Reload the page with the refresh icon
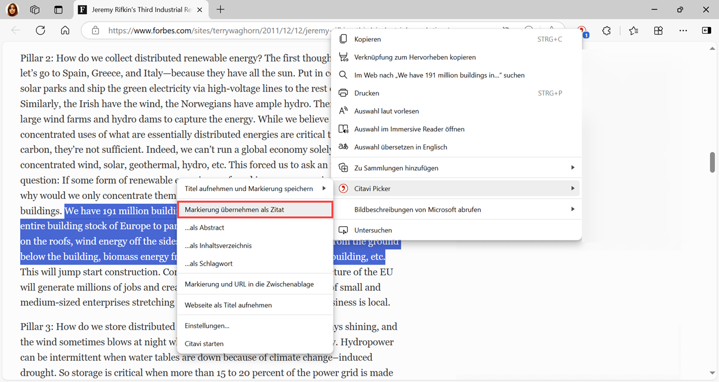719x382 pixels. (x=40, y=31)
